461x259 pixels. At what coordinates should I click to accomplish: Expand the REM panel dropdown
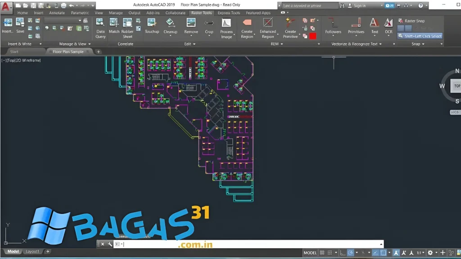[277, 44]
